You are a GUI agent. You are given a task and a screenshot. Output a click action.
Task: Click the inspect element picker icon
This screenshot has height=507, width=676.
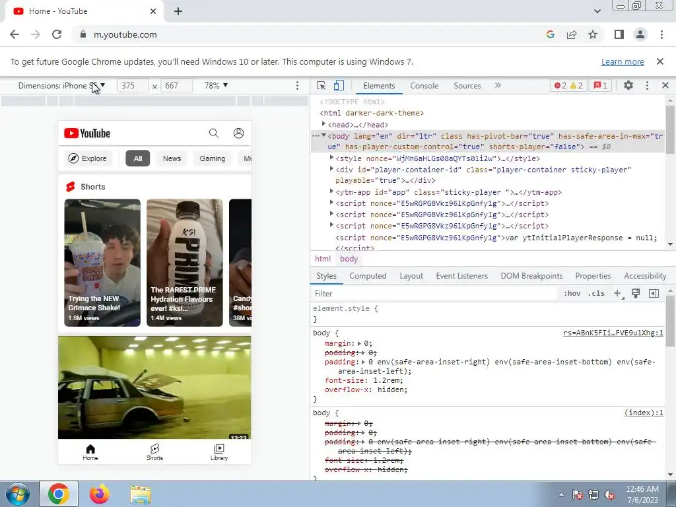(x=321, y=85)
